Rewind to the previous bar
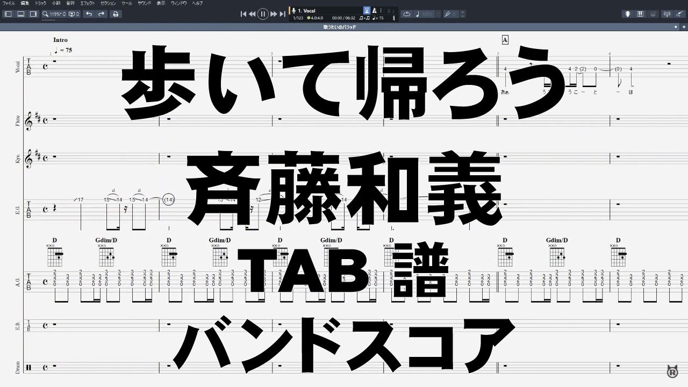 click(252, 14)
